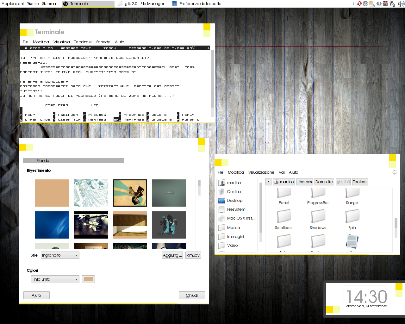
Task: Open the Risorse panel menu
Action: tap(33, 4)
